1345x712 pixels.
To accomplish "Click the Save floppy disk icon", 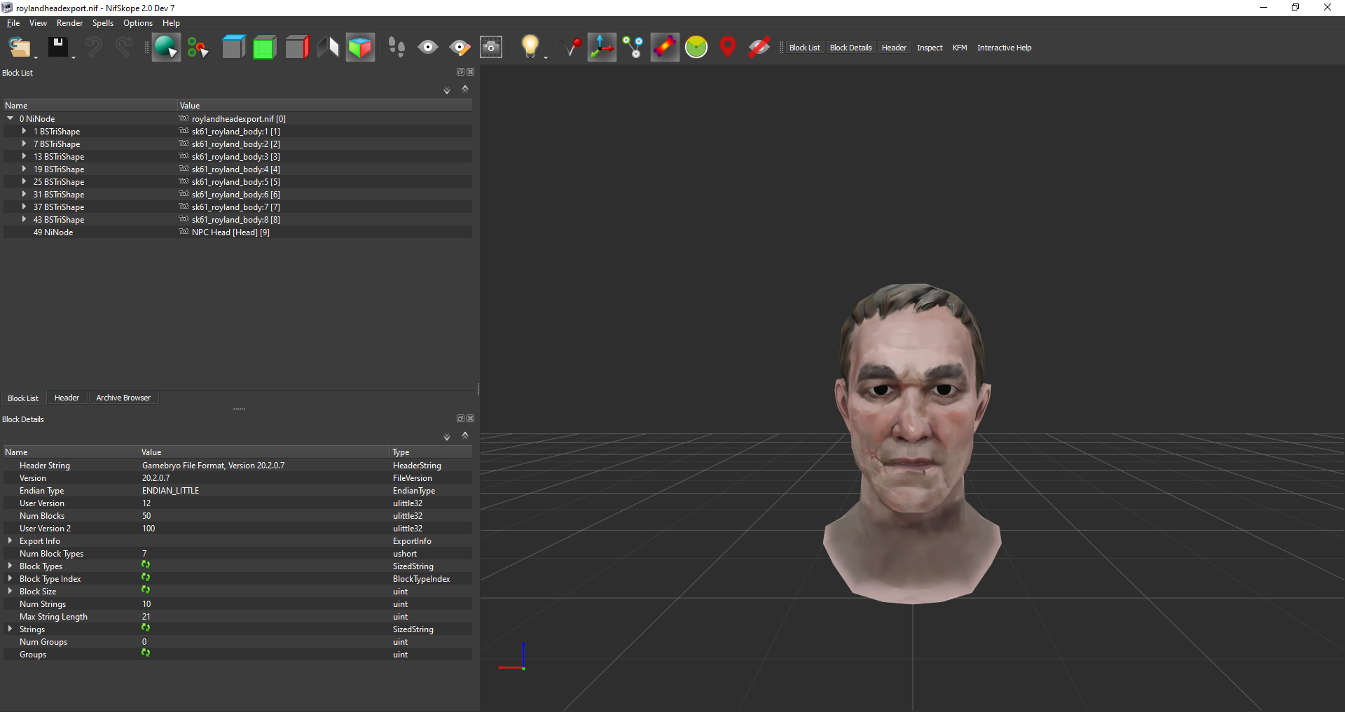I will pyautogui.click(x=57, y=48).
